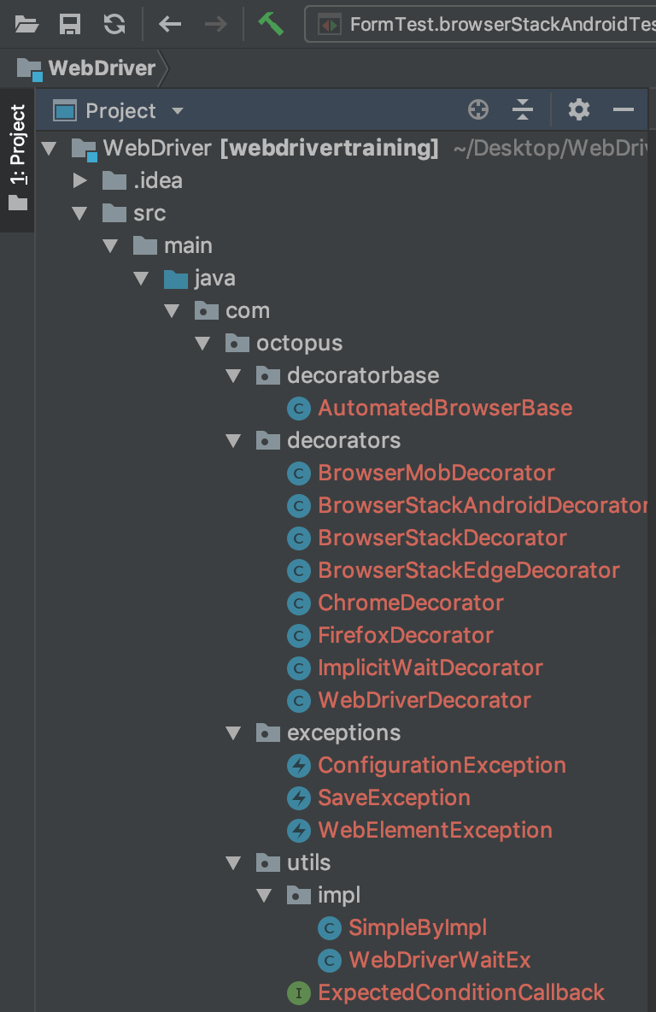
Task: Collapse the exceptions package
Action: pyautogui.click(x=233, y=733)
